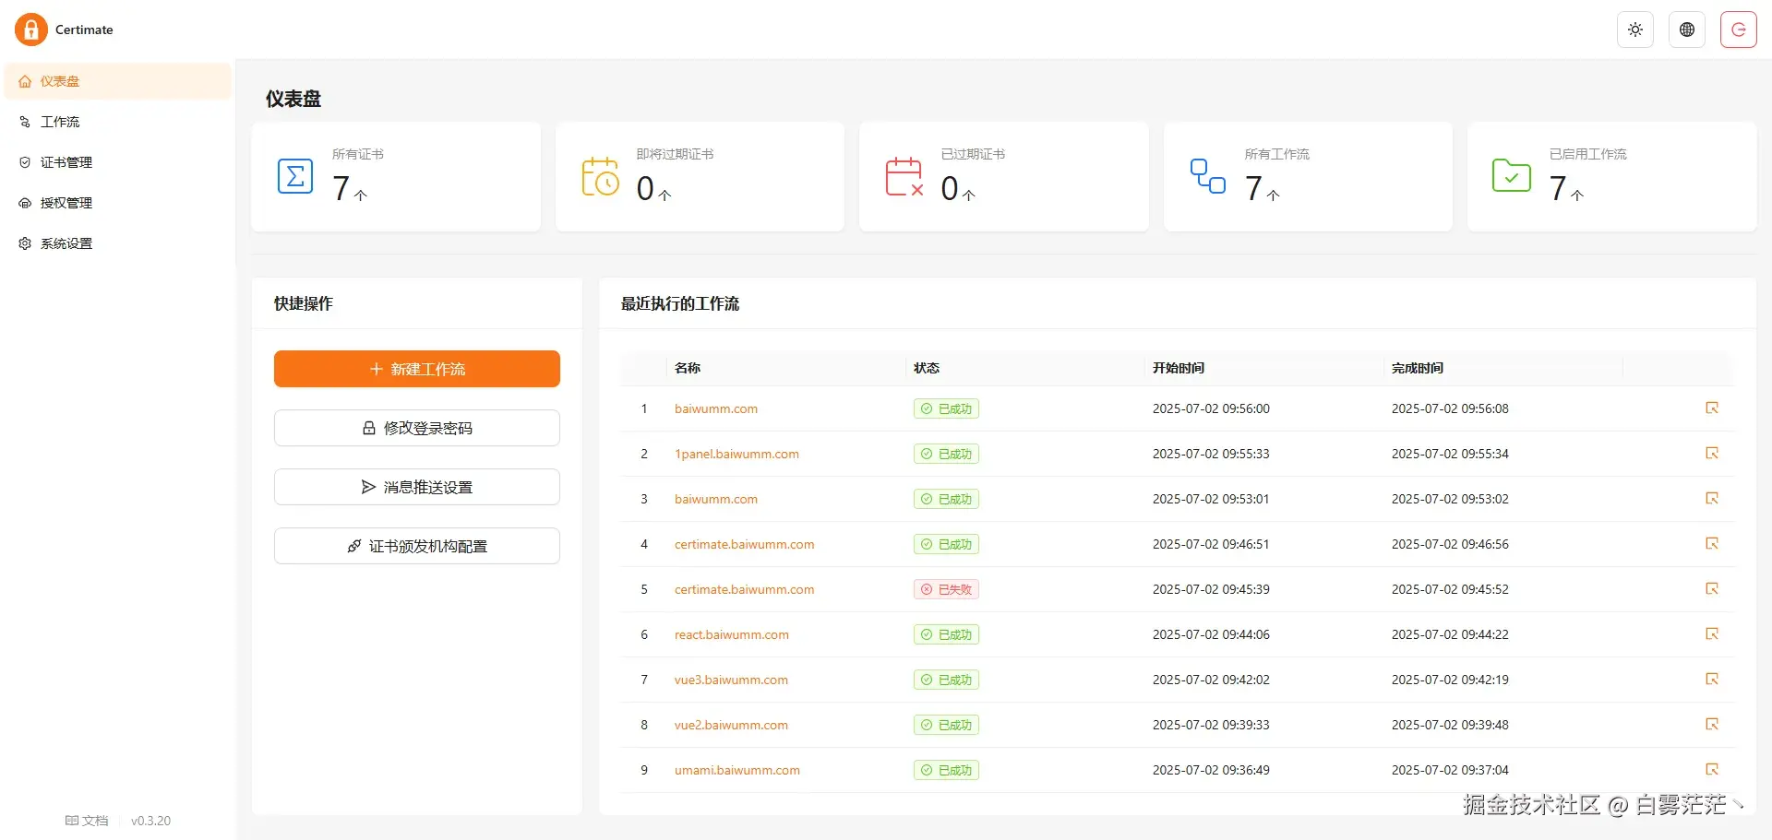
Task: Click the 开始时间 column header
Action: coord(1179,368)
